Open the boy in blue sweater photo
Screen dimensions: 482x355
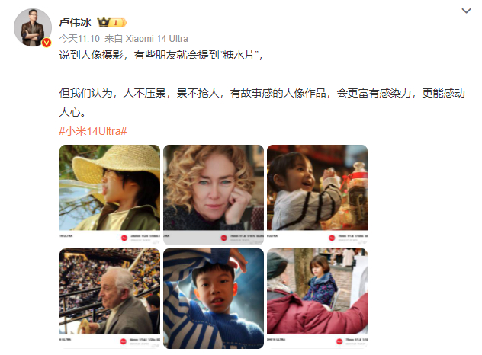point(214,299)
